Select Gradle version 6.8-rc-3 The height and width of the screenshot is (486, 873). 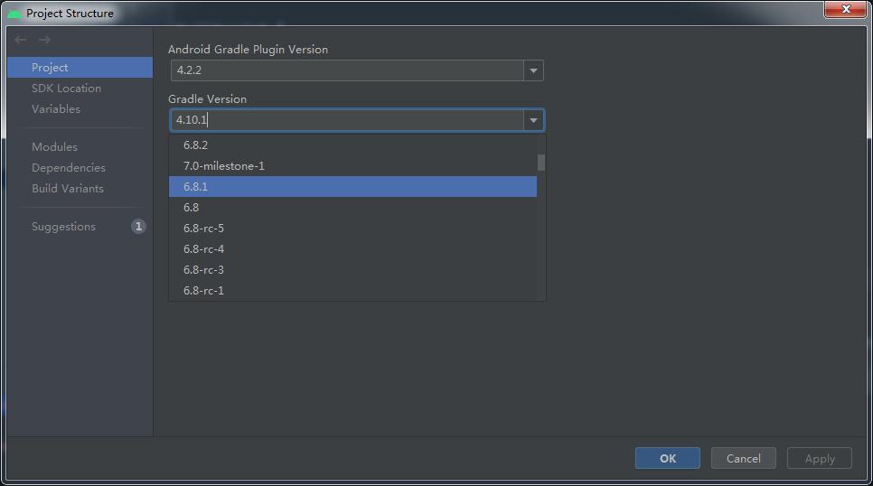click(x=353, y=270)
